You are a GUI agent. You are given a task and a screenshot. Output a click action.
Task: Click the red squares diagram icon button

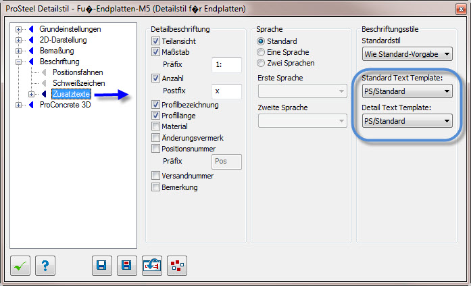pyautogui.click(x=177, y=266)
